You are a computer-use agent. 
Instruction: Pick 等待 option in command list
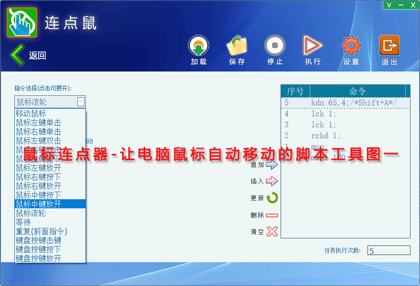click(x=23, y=222)
